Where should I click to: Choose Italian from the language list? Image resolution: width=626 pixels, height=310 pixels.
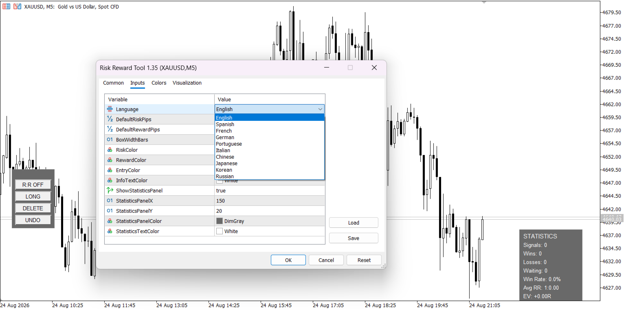pos(270,151)
